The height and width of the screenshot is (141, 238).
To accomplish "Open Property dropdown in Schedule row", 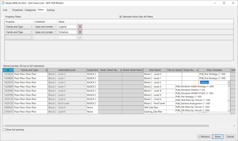I will (x=19, y=32).
